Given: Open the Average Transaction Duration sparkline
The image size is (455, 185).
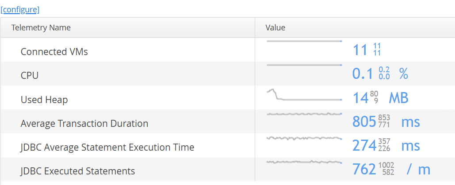Looking at the screenshot, I should [304, 114].
